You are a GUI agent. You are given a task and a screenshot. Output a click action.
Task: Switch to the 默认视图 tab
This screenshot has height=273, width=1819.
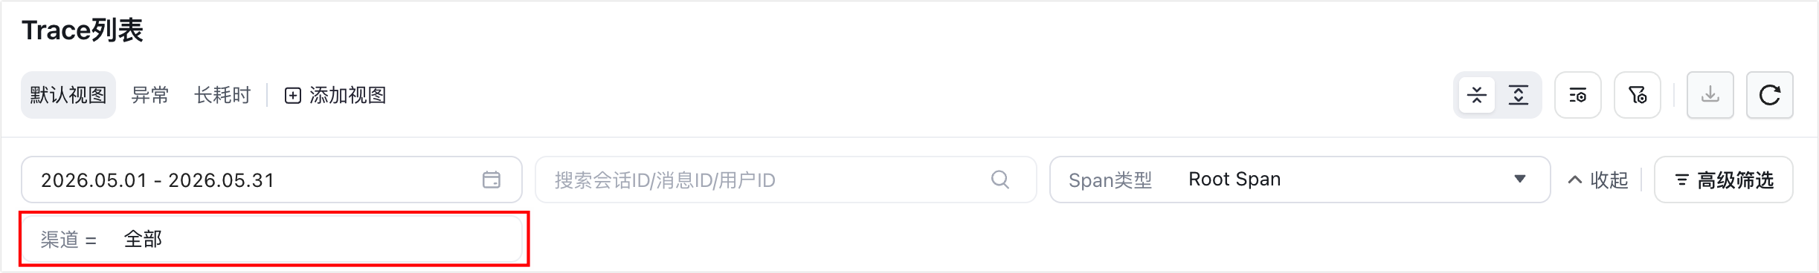[x=68, y=95]
